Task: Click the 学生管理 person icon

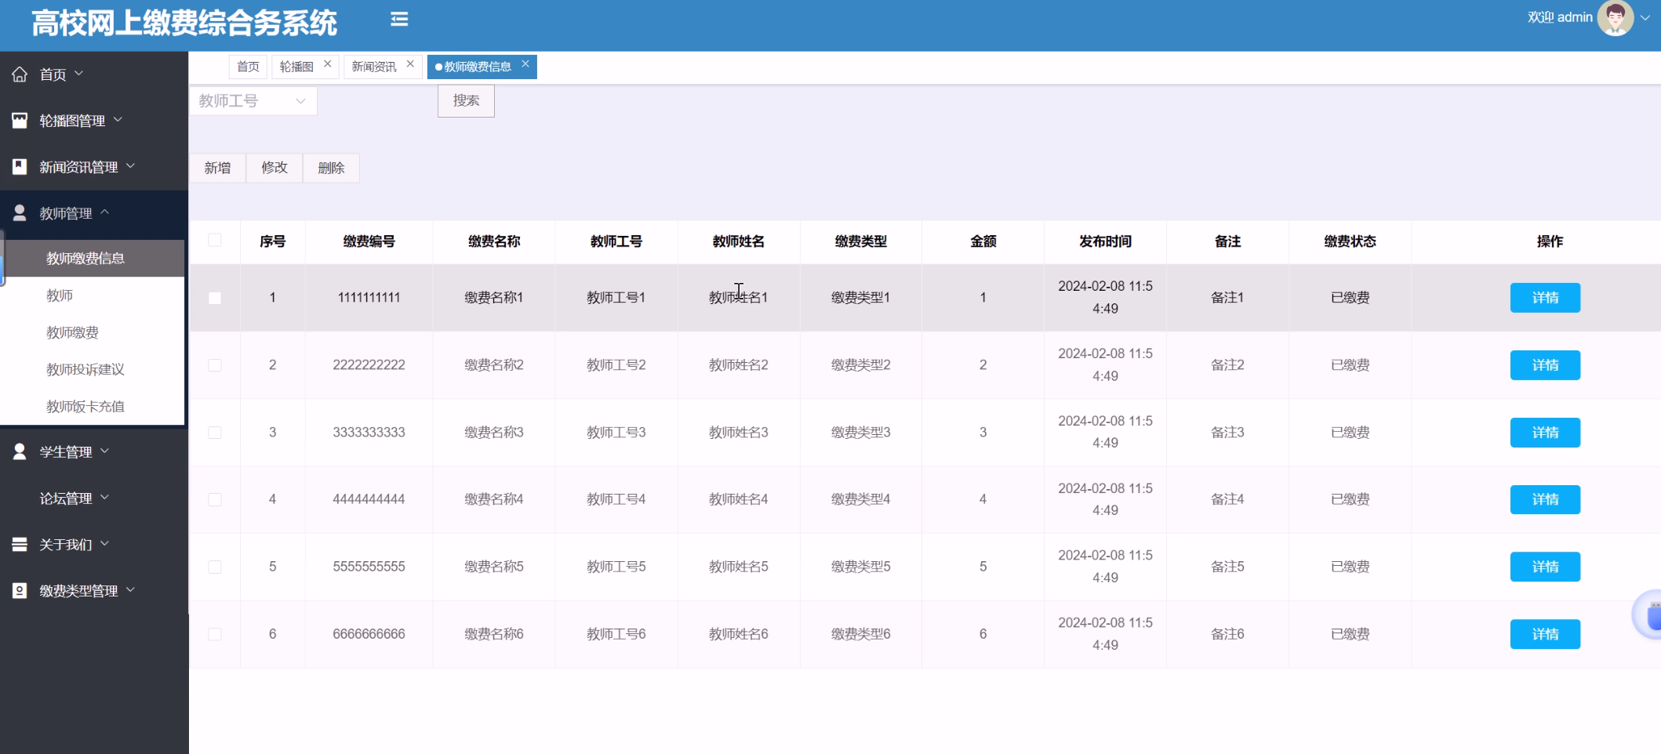Action: (20, 451)
